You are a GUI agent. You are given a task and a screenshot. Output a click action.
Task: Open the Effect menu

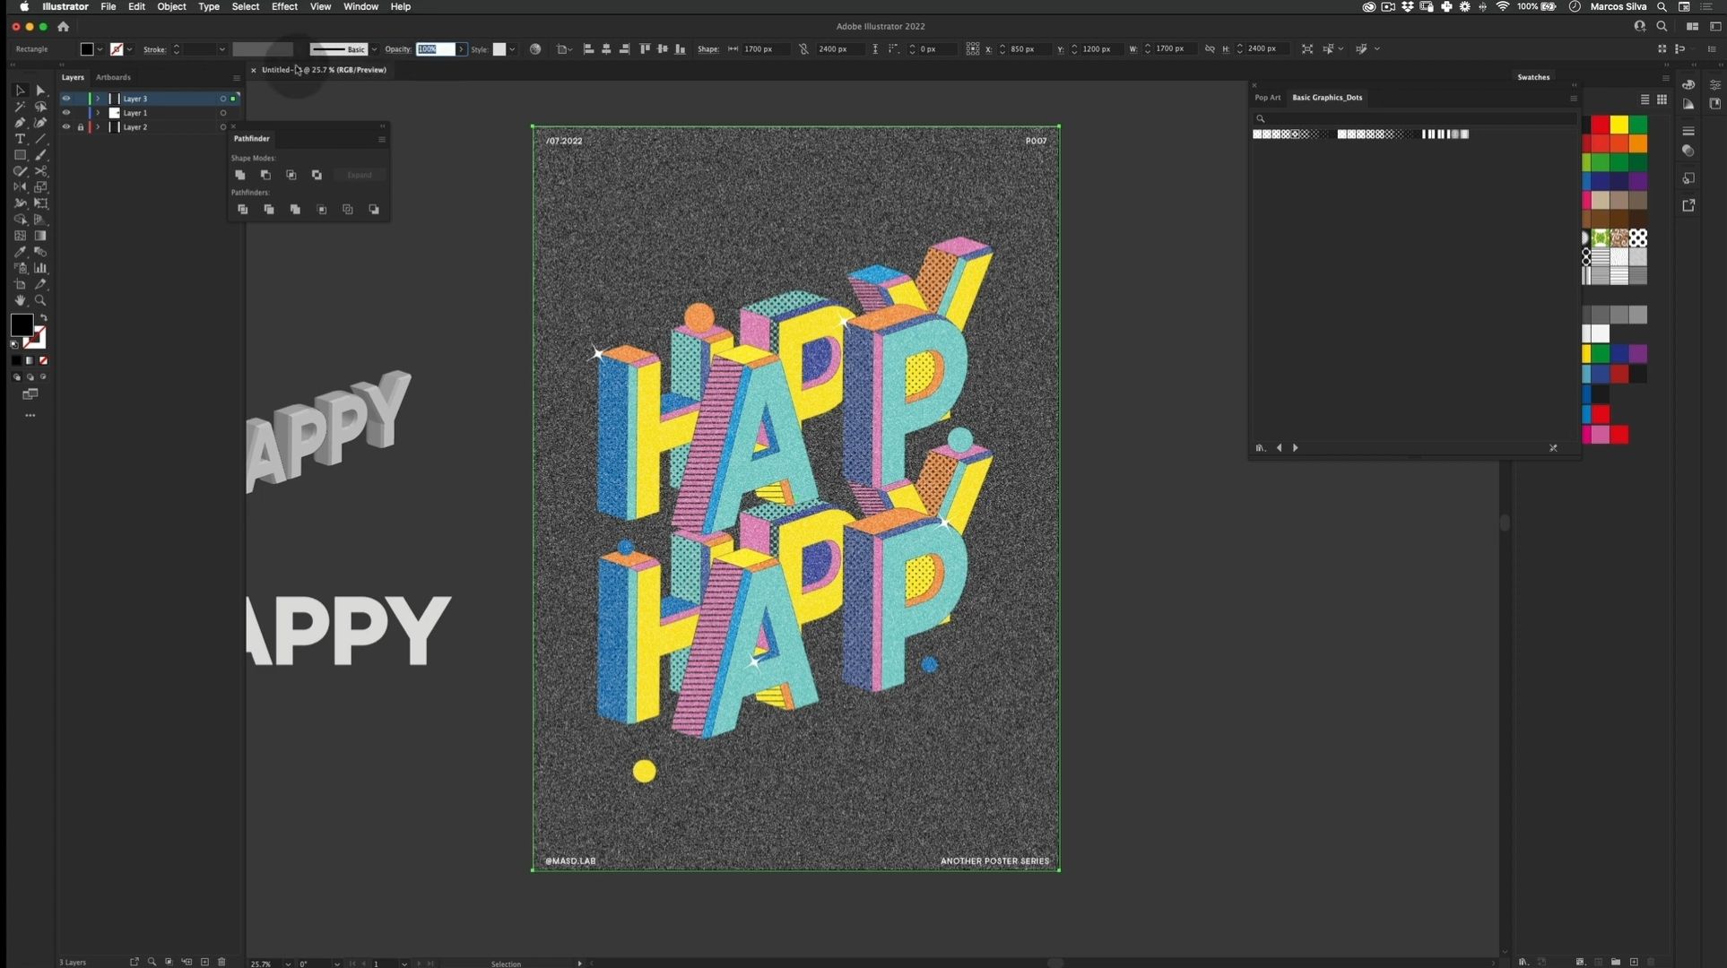point(284,6)
